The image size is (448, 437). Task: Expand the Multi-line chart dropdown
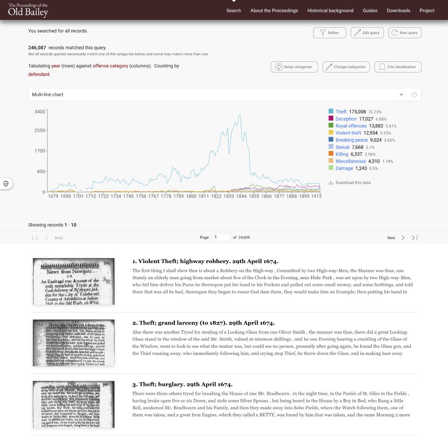(224, 95)
